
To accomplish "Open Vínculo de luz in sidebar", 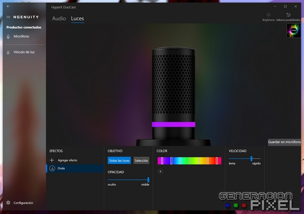I will pyautogui.click(x=24, y=52).
